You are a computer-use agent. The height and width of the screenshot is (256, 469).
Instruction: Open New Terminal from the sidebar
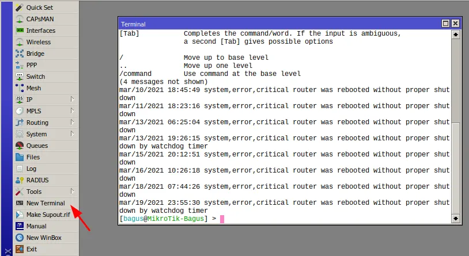(46, 203)
